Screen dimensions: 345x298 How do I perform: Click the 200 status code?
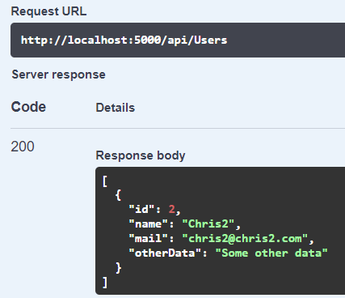click(x=23, y=147)
